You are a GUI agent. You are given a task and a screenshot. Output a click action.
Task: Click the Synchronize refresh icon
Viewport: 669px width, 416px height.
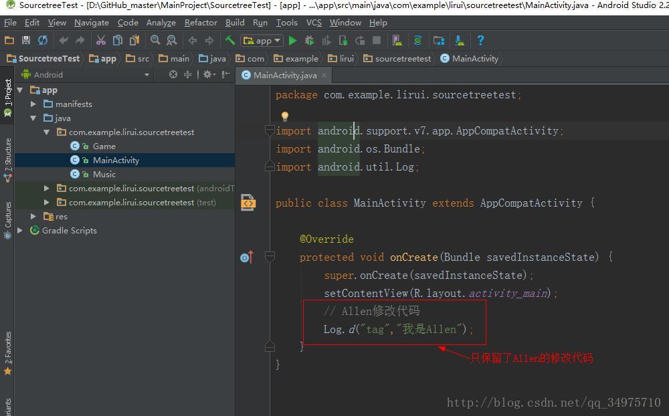tap(42, 41)
